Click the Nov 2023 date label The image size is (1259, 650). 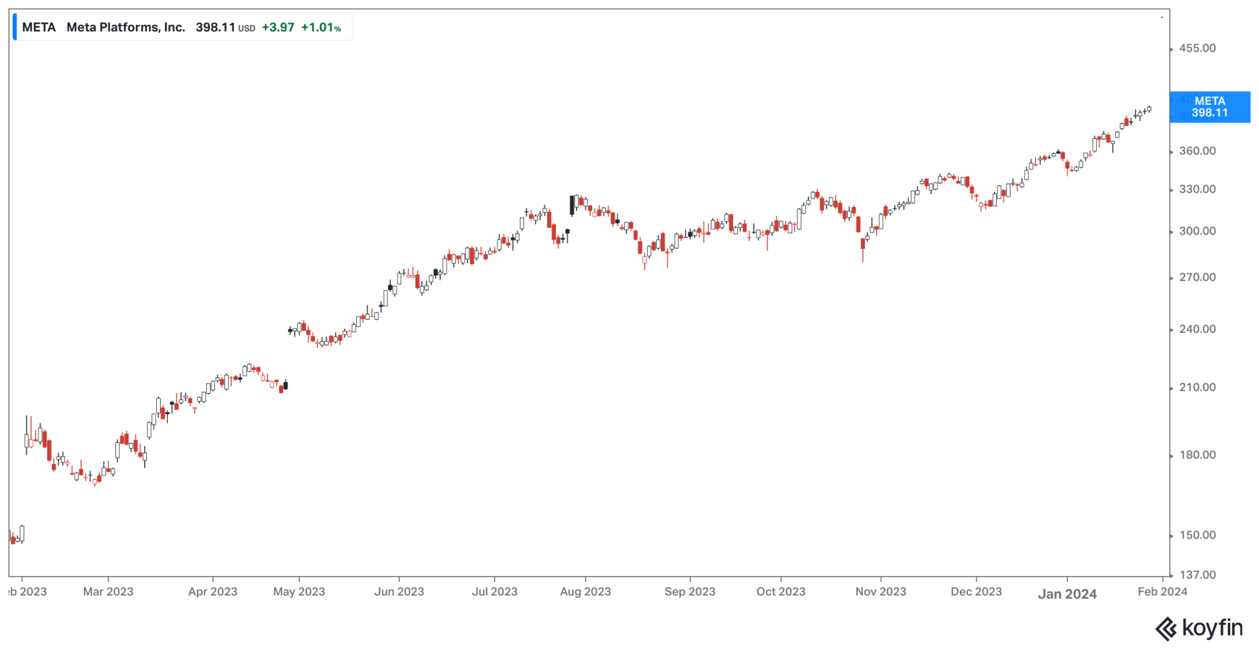(880, 592)
